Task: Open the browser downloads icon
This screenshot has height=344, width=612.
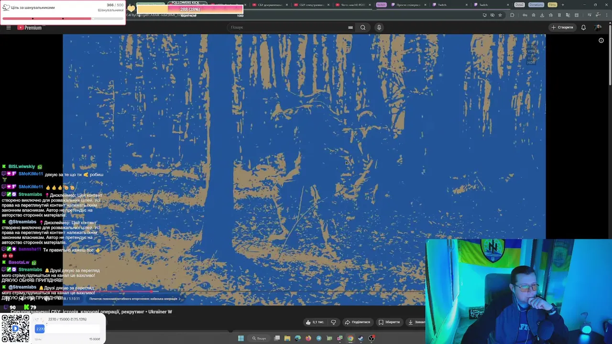Action: pyautogui.click(x=542, y=15)
